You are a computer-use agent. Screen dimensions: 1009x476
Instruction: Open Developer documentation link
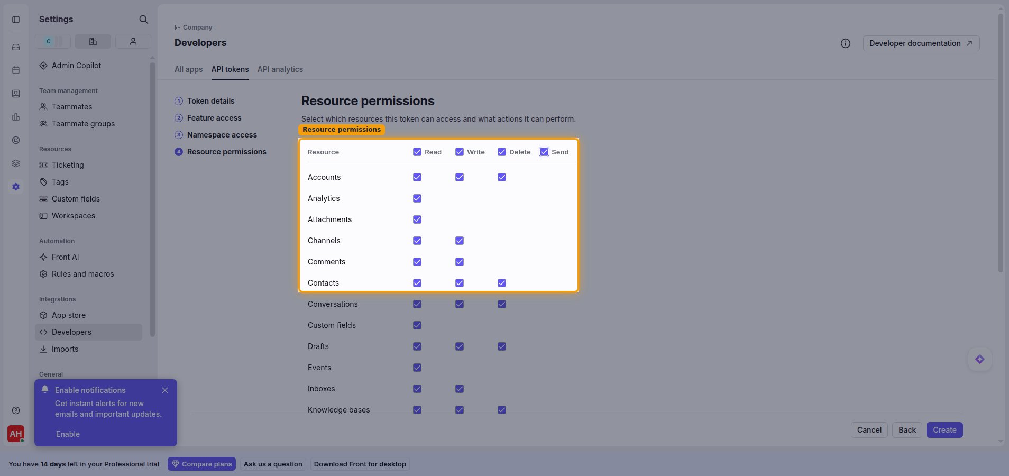[x=921, y=43]
